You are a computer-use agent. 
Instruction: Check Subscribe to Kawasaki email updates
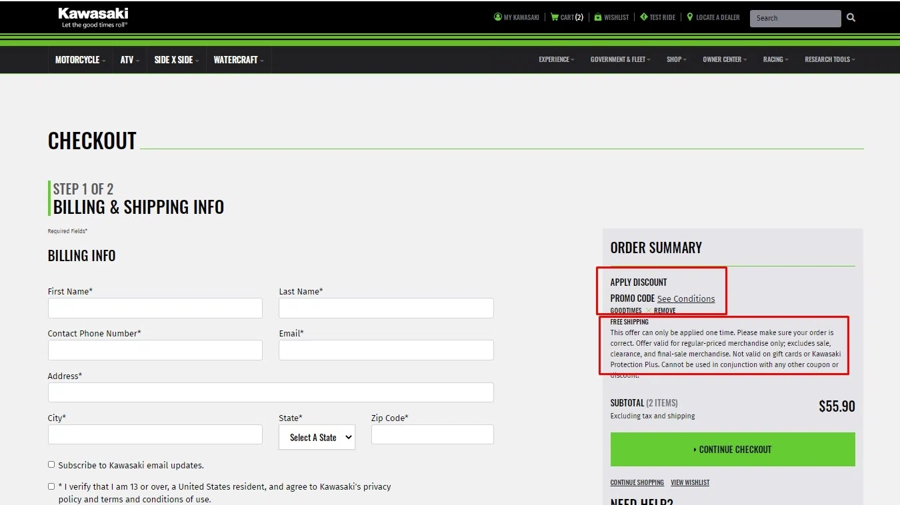click(51, 464)
